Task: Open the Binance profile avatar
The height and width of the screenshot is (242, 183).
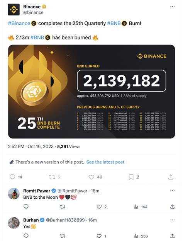Action: click(14, 10)
